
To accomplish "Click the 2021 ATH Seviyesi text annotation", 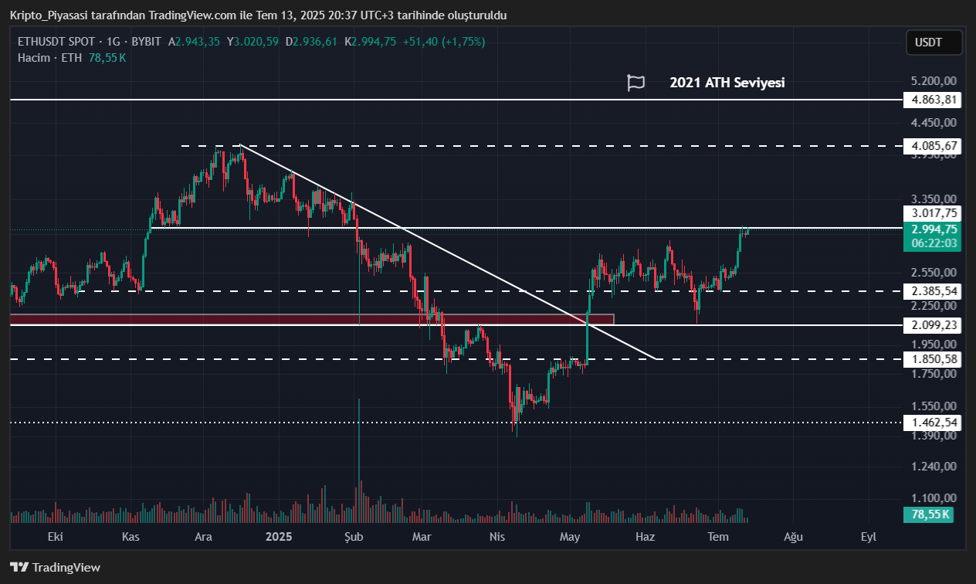I will point(727,83).
